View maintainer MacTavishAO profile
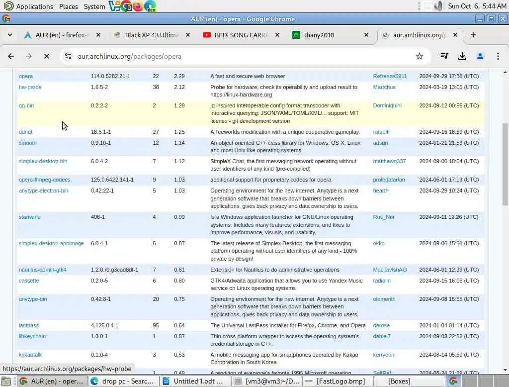Image resolution: width=509 pixels, height=387 pixels. (390, 270)
